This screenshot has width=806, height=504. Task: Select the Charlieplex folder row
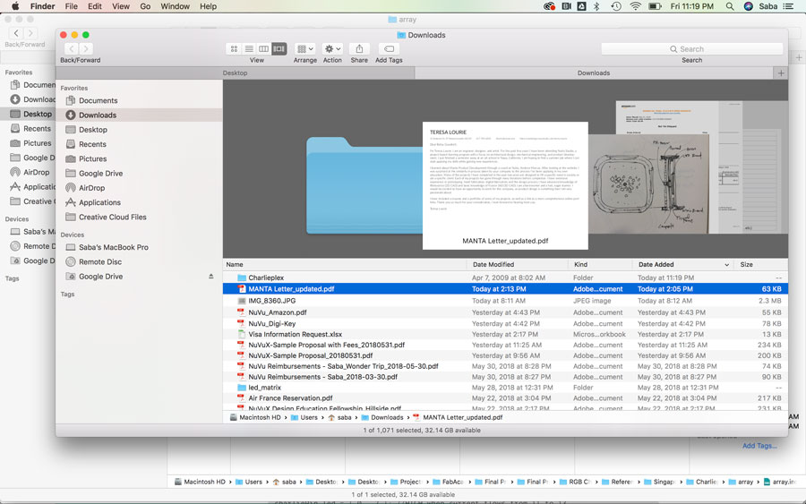505,278
